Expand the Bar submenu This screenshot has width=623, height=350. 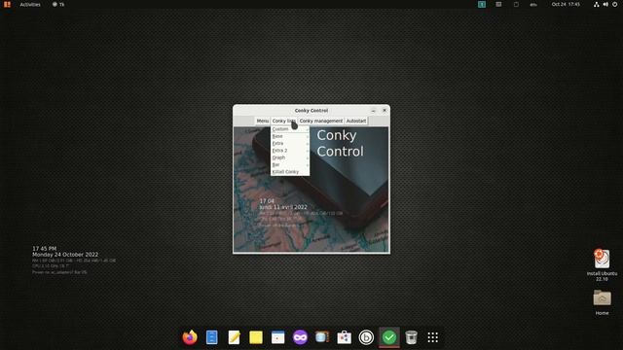[x=290, y=164]
